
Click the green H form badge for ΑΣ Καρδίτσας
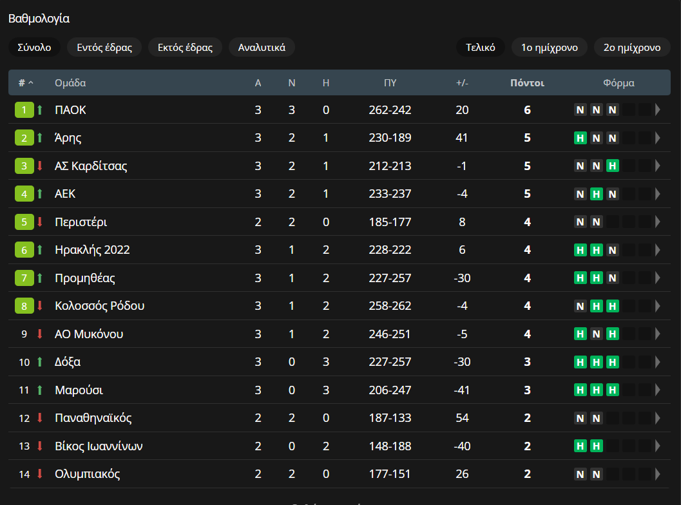coord(612,166)
